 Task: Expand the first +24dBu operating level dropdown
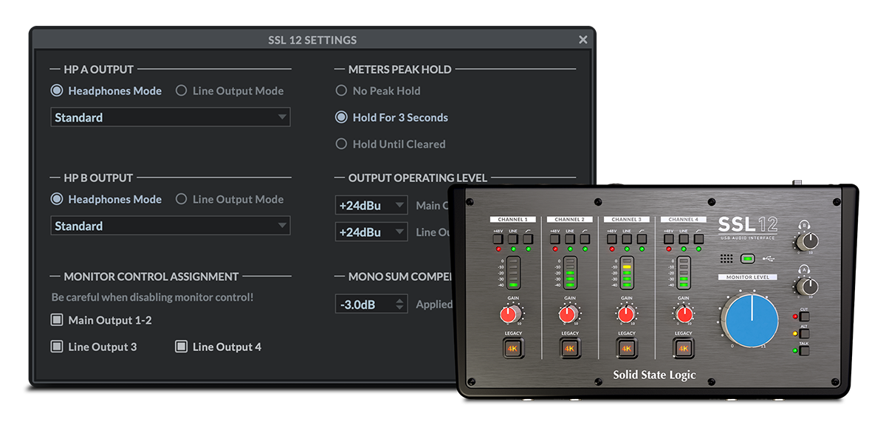pyautogui.click(x=371, y=205)
